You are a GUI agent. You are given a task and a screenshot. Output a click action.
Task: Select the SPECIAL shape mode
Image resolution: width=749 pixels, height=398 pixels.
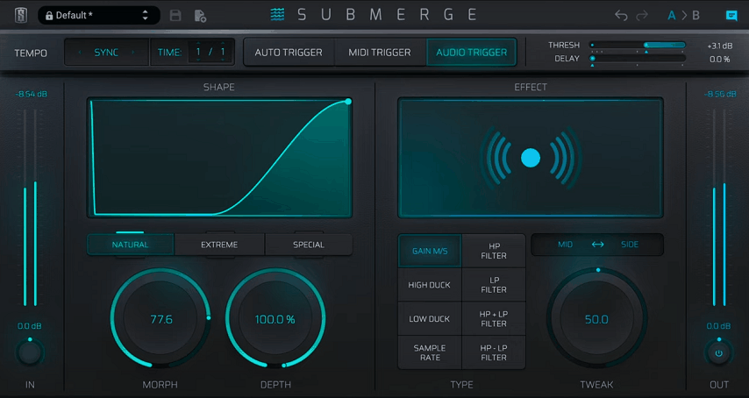pos(309,245)
